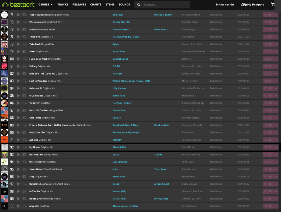The image size is (281, 212).
Task: Buy Falling track for €2.17
Action: (x=268, y=66)
